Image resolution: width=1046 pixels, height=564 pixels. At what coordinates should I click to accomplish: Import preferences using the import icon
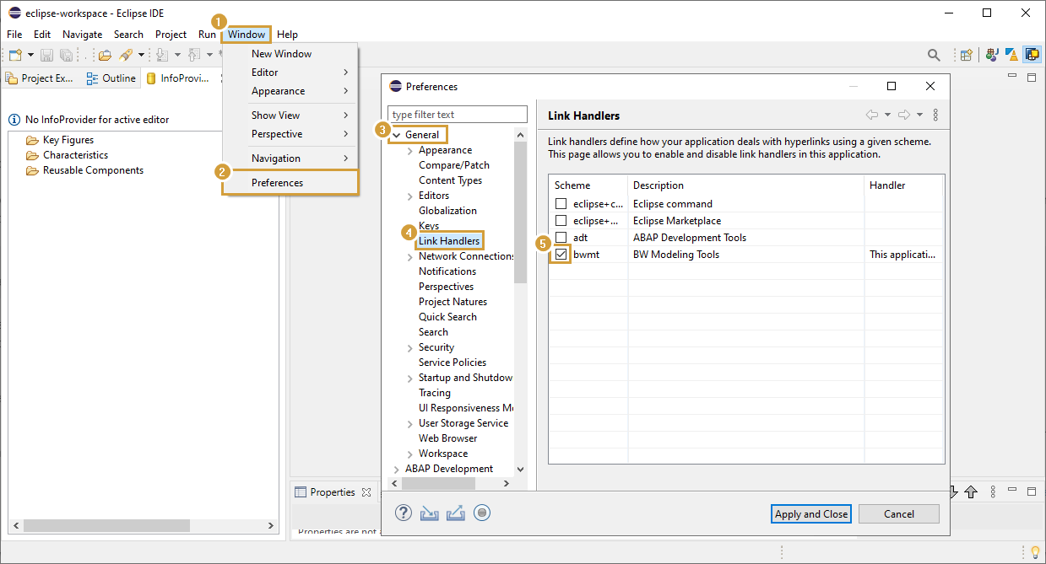[x=429, y=512]
